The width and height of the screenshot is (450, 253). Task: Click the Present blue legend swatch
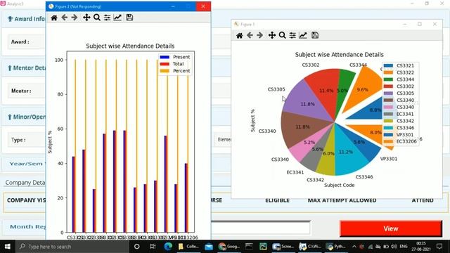pyautogui.click(x=165, y=57)
